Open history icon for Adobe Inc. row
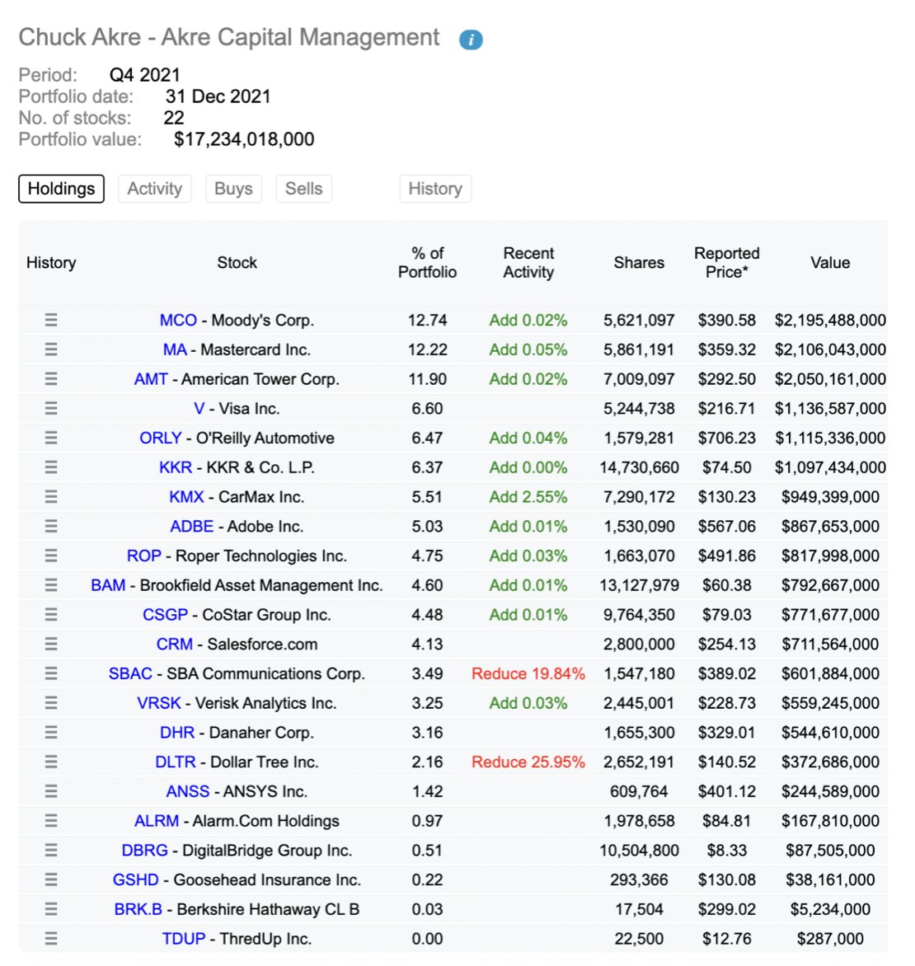Viewport: 915px width, 966px height. click(51, 526)
